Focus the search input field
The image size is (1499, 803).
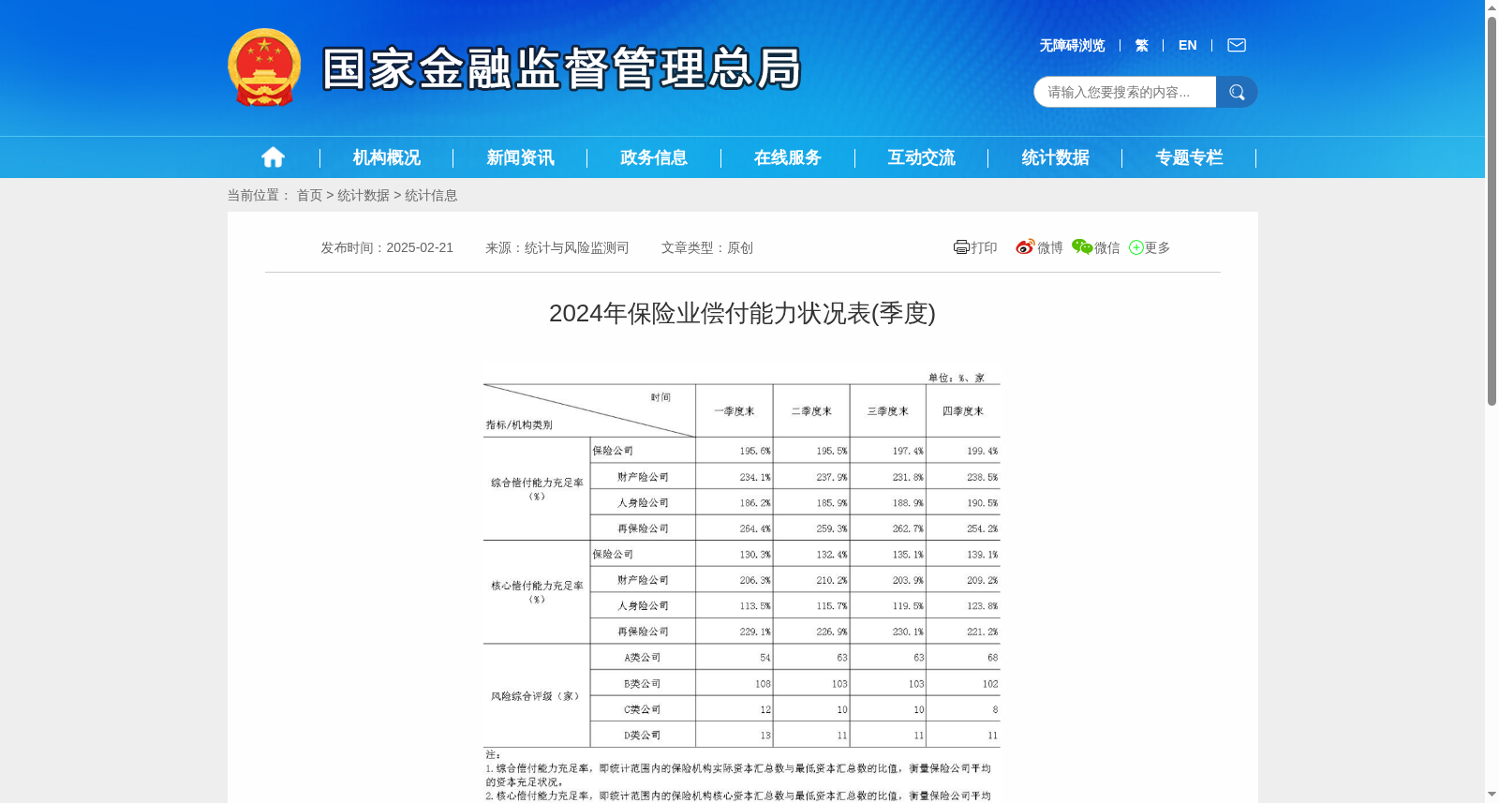(1125, 92)
